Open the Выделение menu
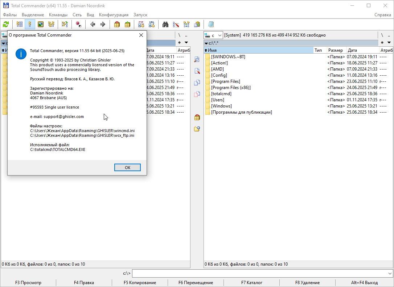Viewport: 394px width, 287px height. pos(33,15)
